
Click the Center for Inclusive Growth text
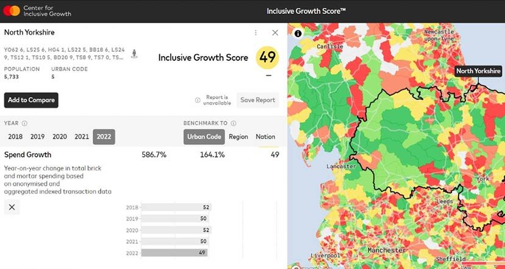click(x=47, y=11)
